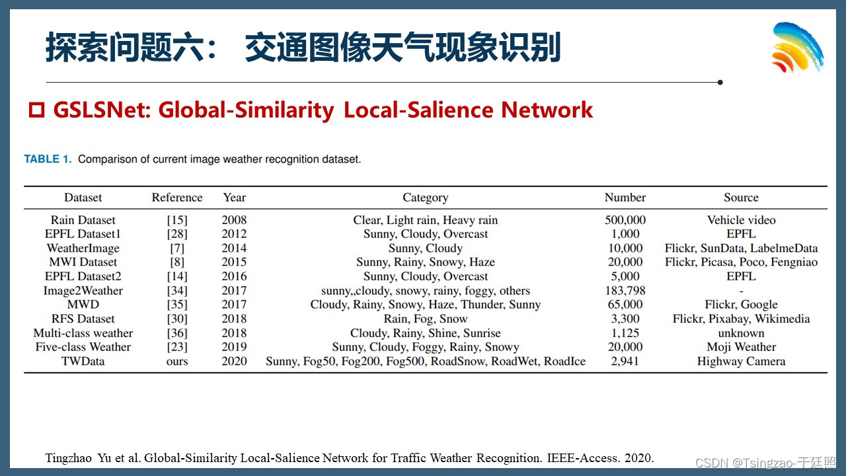Click 'Flickr, SunData, LabelmeData' source
This screenshot has width=846, height=476.
[741, 249]
